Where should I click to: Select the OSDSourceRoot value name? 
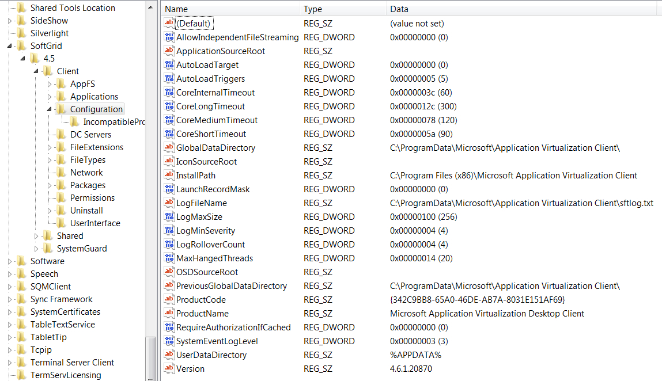[x=207, y=272]
